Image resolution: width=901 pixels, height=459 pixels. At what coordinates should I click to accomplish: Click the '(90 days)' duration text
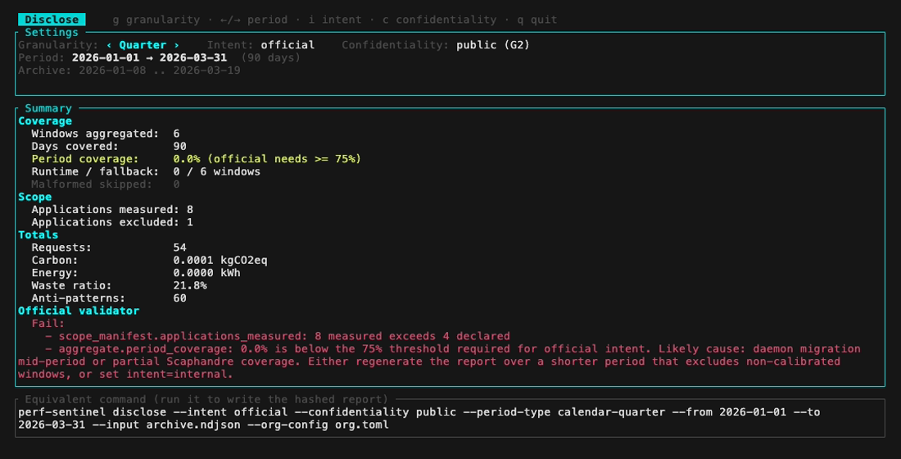tap(270, 57)
